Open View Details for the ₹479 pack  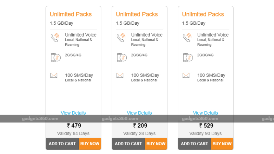click(x=73, y=113)
